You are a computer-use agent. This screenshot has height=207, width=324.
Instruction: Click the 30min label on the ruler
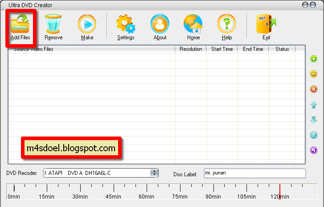pyautogui.click(x=80, y=196)
